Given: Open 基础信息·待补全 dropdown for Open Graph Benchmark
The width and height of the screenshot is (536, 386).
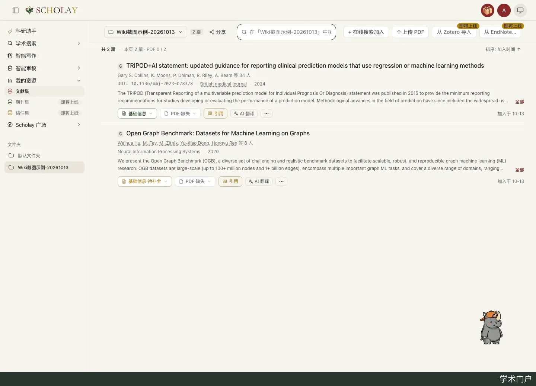Looking at the screenshot, I should (x=145, y=181).
